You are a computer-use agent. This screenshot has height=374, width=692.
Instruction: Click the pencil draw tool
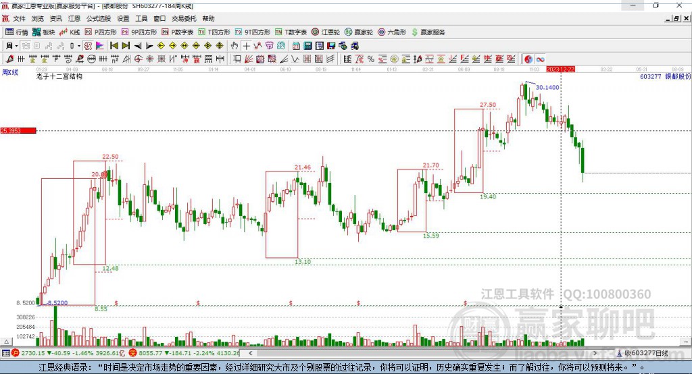(9, 59)
